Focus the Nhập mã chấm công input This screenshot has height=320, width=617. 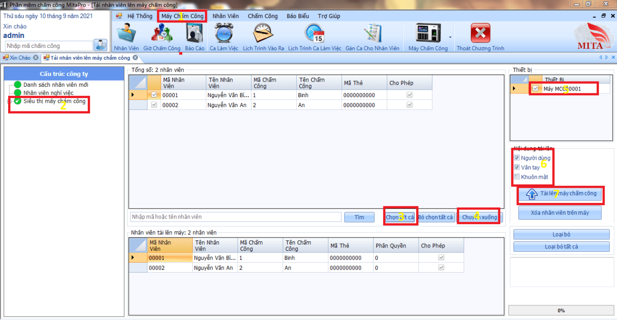(49, 46)
